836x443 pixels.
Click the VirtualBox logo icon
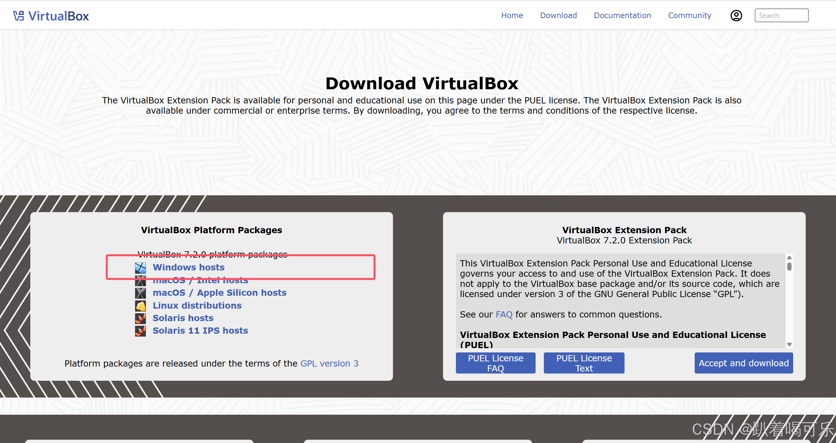(x=18, y=16)
